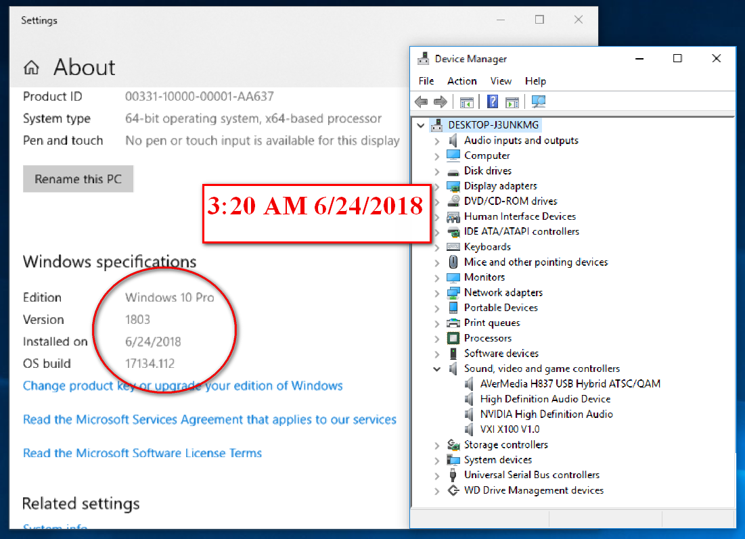Click the Processors chip icon
Screen dimensions: 745x539
pos(453,338)
